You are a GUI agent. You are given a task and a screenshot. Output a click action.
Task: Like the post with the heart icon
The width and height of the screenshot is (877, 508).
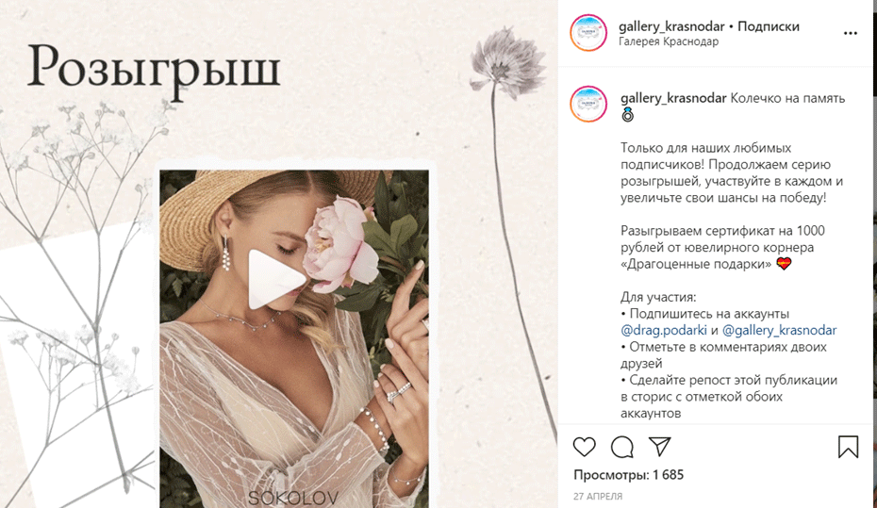click(584, 447)
